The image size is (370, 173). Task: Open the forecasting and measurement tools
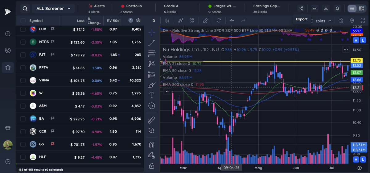151,74
